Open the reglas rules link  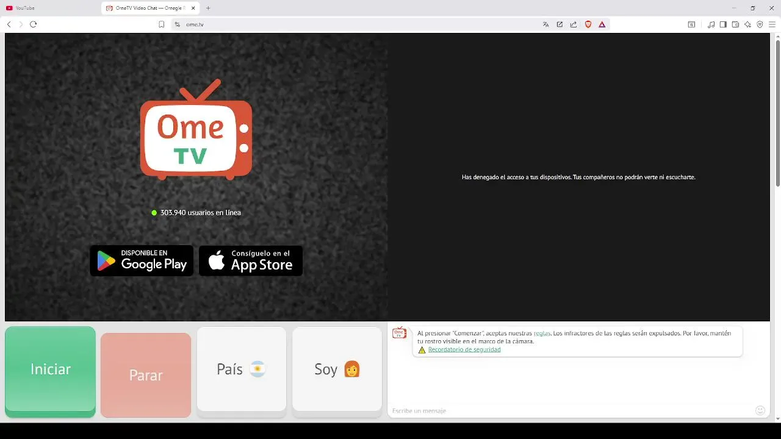(x=542, y=334)
